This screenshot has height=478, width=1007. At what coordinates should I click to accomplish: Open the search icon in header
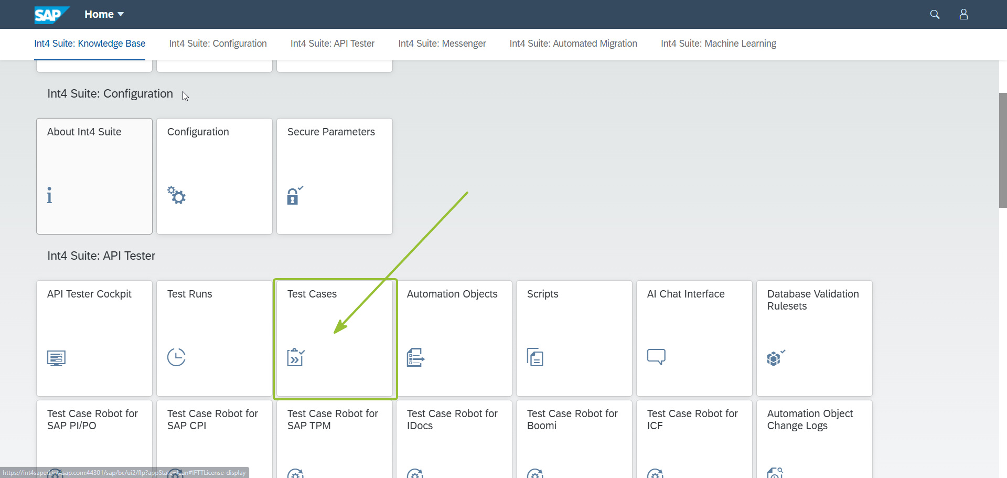point(935,14)
